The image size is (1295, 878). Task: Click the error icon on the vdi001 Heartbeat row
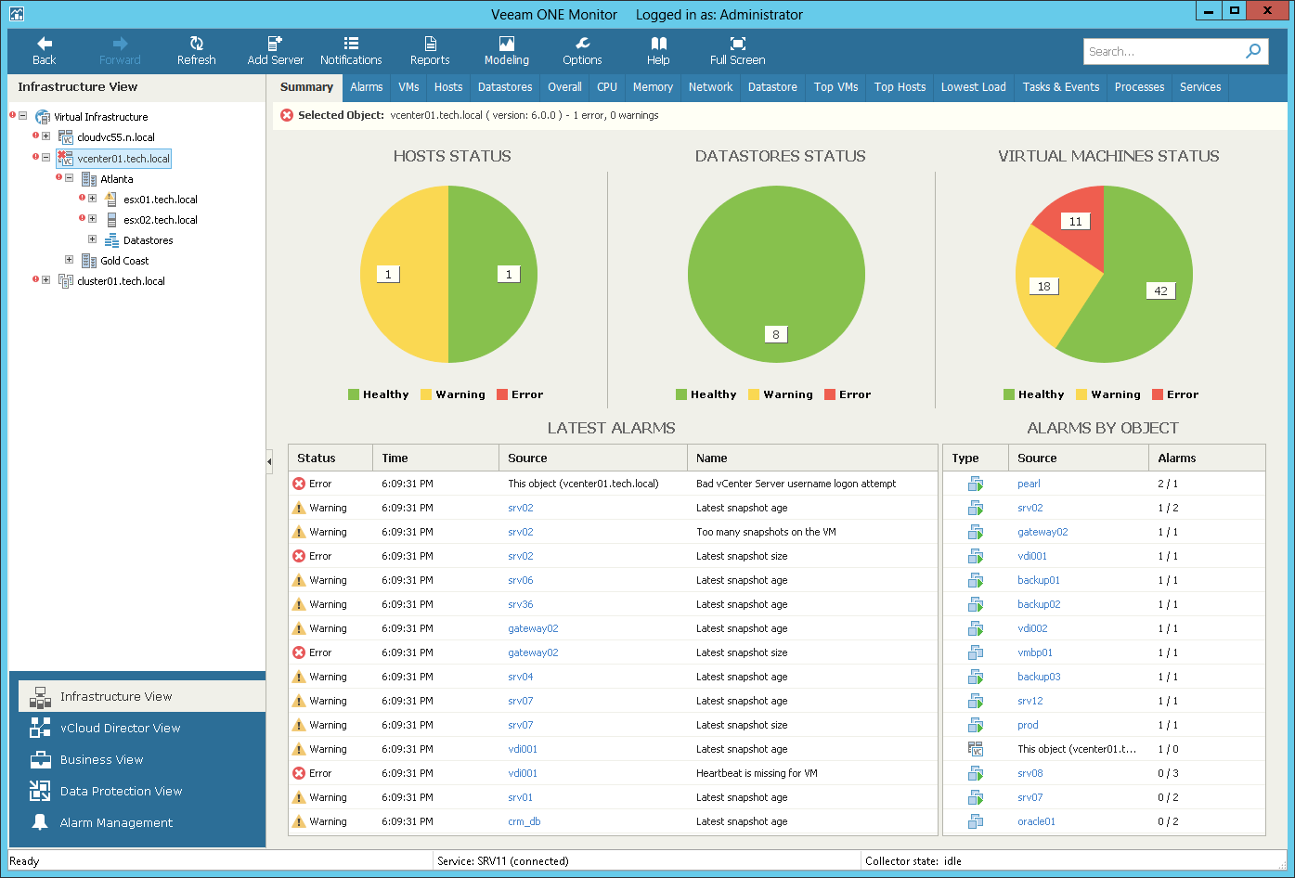pyautogui.click(x=299, y=773)
